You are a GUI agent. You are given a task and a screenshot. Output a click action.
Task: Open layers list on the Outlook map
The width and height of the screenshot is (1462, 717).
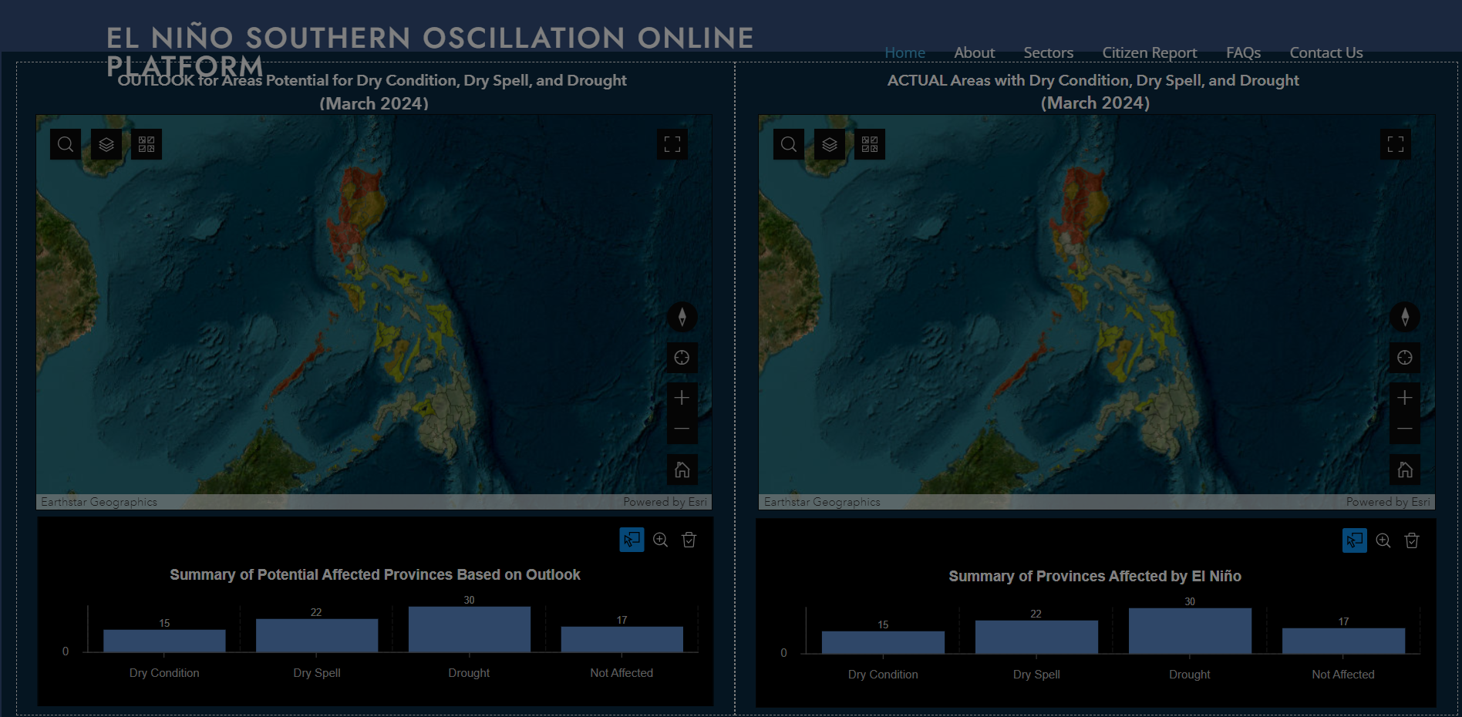click(106, 144)
